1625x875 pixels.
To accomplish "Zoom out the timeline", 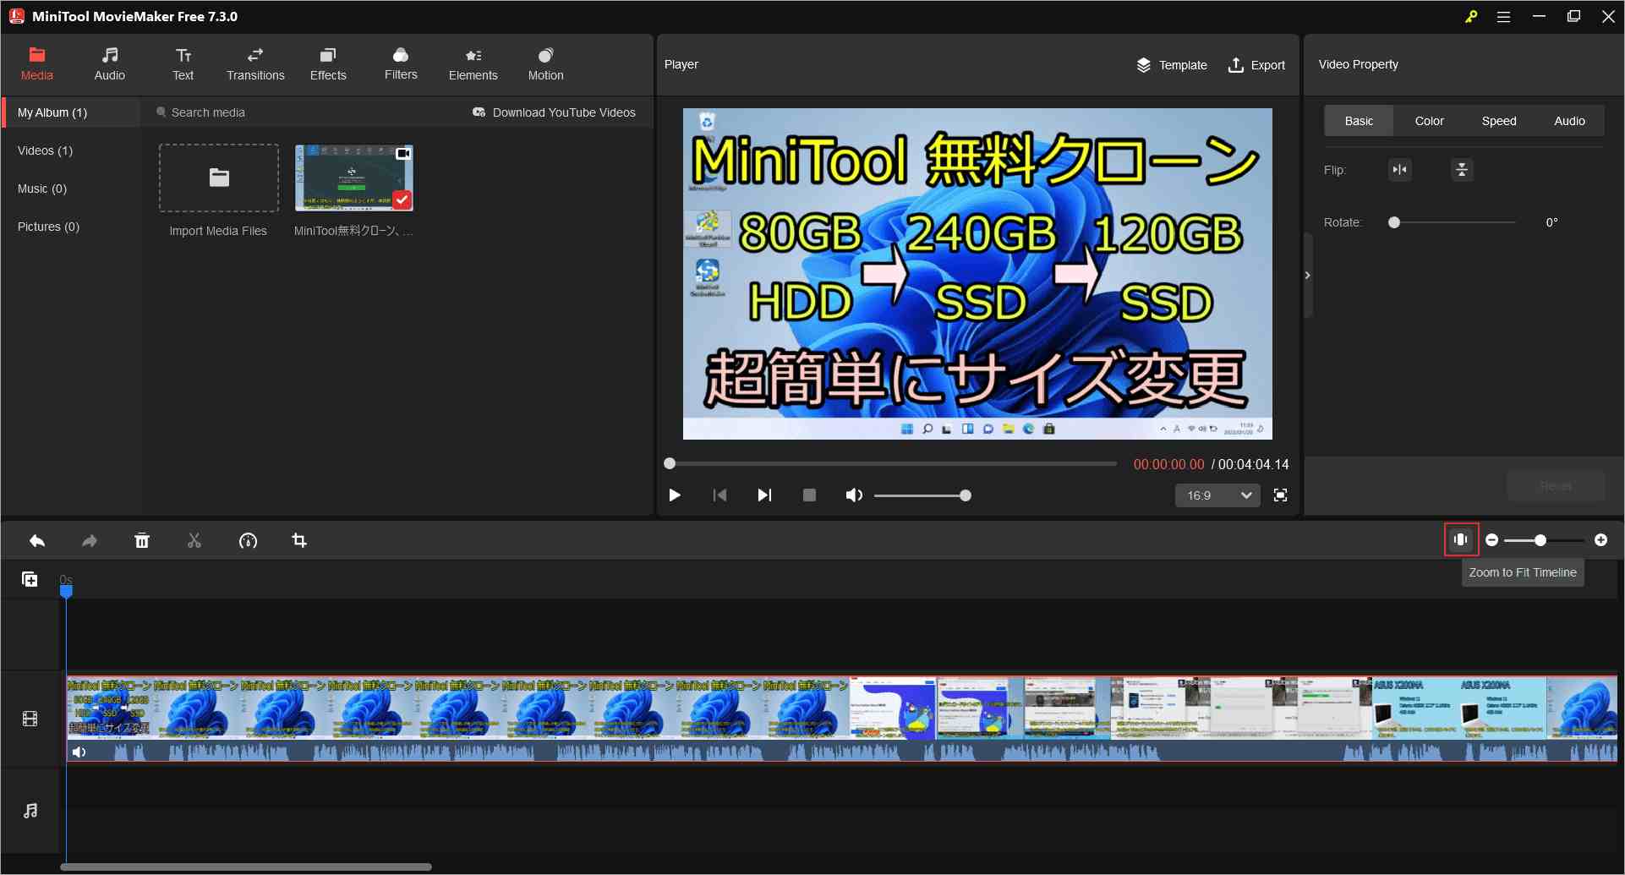I will (x=1492, y=540).
